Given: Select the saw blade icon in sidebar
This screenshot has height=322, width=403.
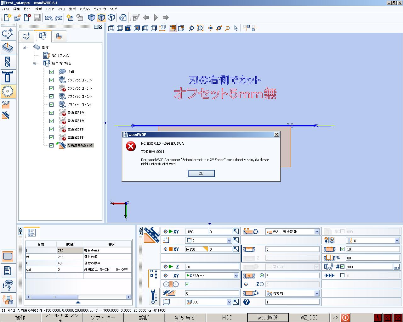Looking at the screenshot, I should click(x=8, y=91).
